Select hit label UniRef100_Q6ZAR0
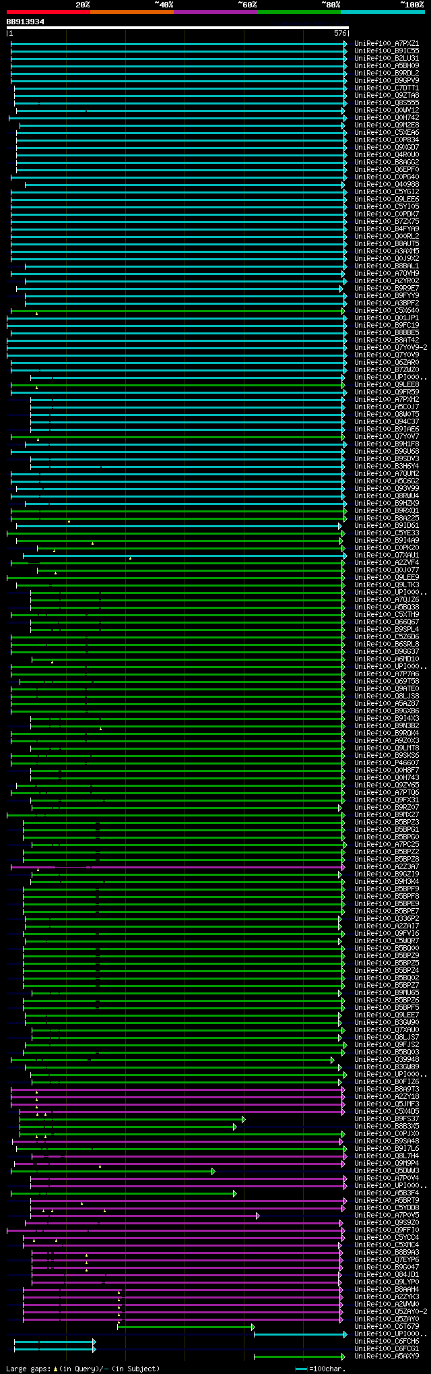The image size is (431, 1374). click(x=387, y=363)
